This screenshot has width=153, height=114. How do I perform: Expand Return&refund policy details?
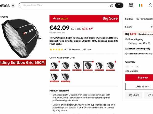coord(139,49)
